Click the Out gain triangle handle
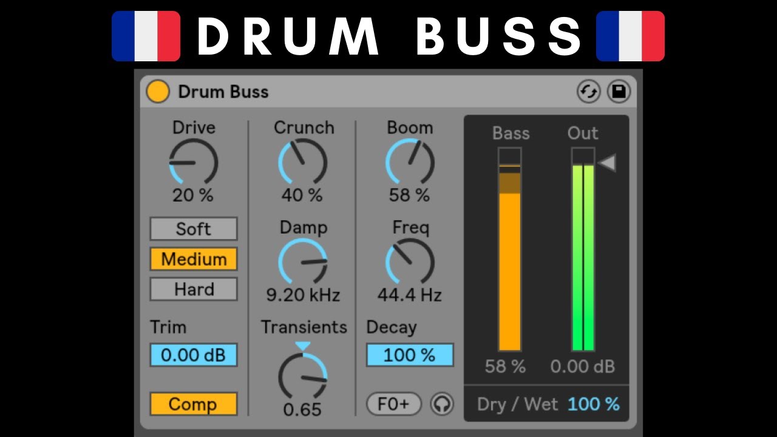The image size is (777, 437). (607, 163)
